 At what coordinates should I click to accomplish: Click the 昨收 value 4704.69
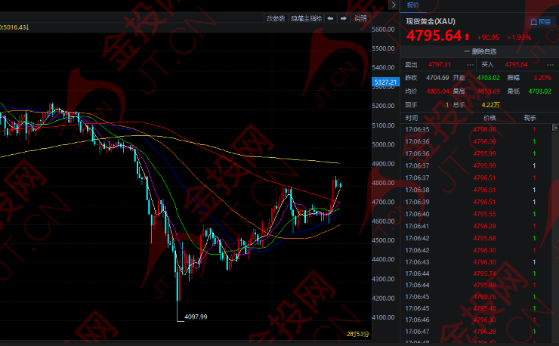(x=437, y=78)
